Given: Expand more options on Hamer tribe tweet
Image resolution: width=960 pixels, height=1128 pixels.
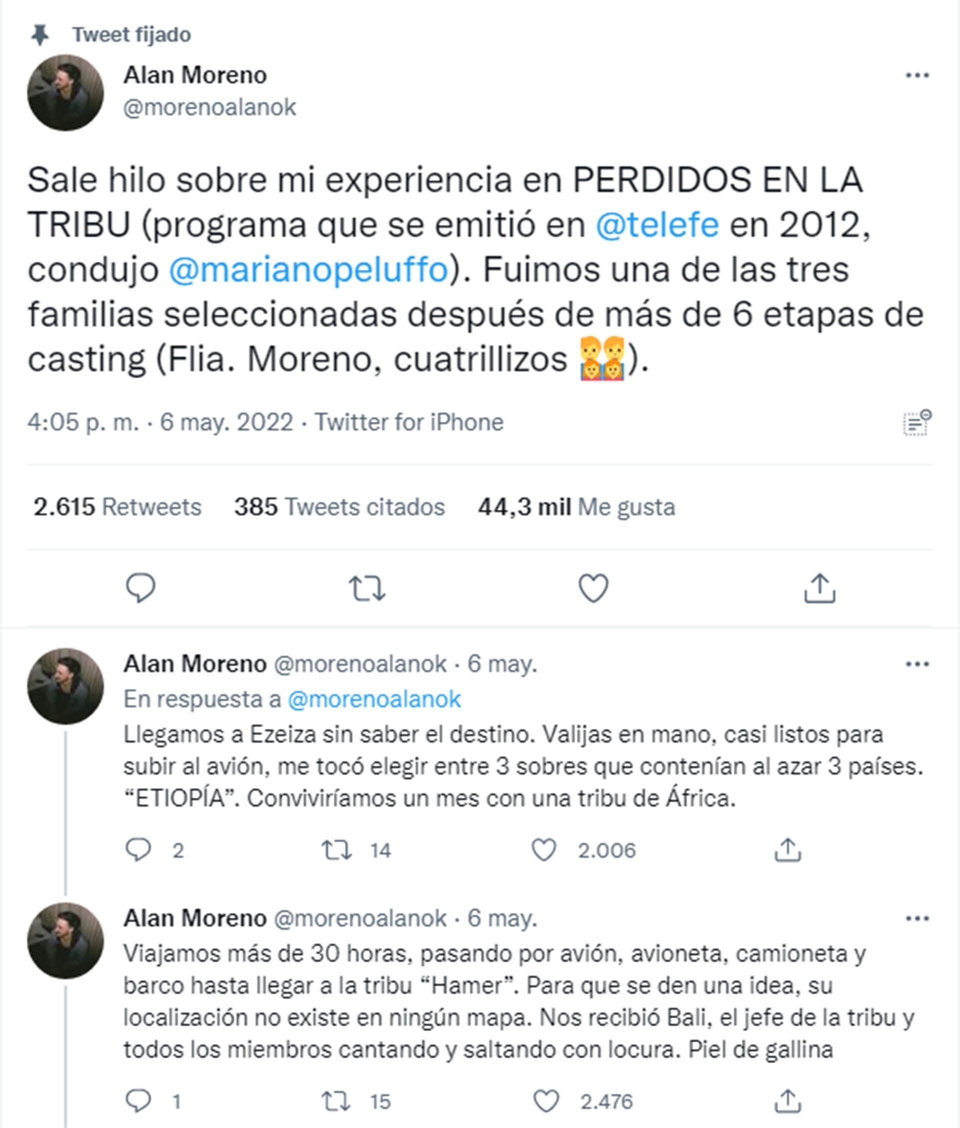Looking at the screenshot, I should [x=917, y=918].
